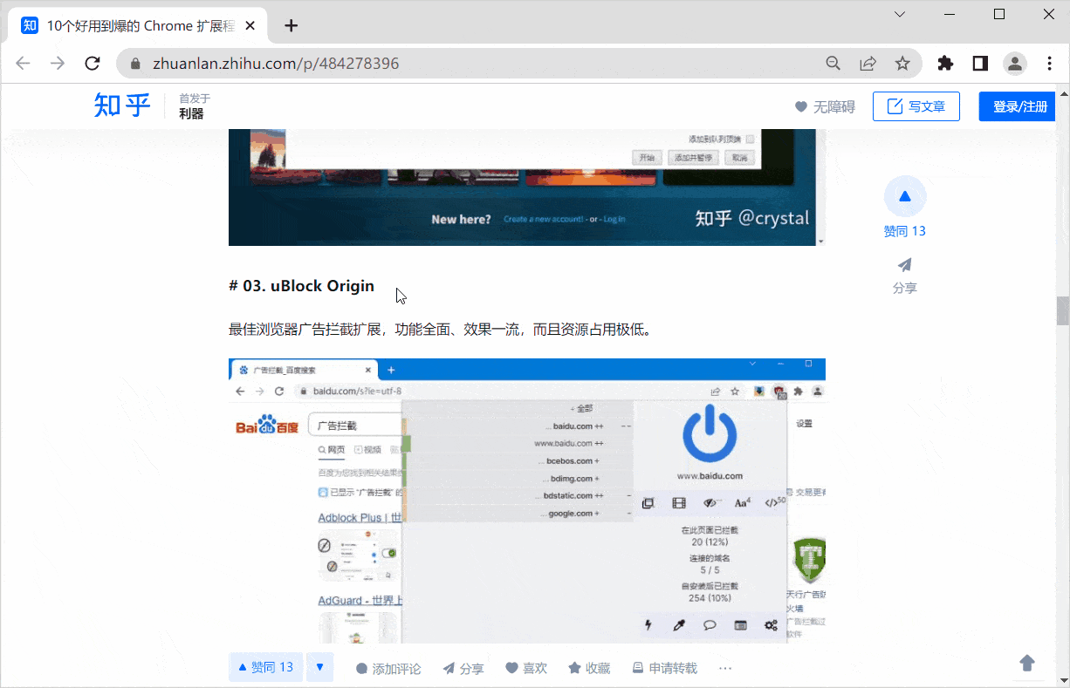Go back to previous page

pos(23,64)
